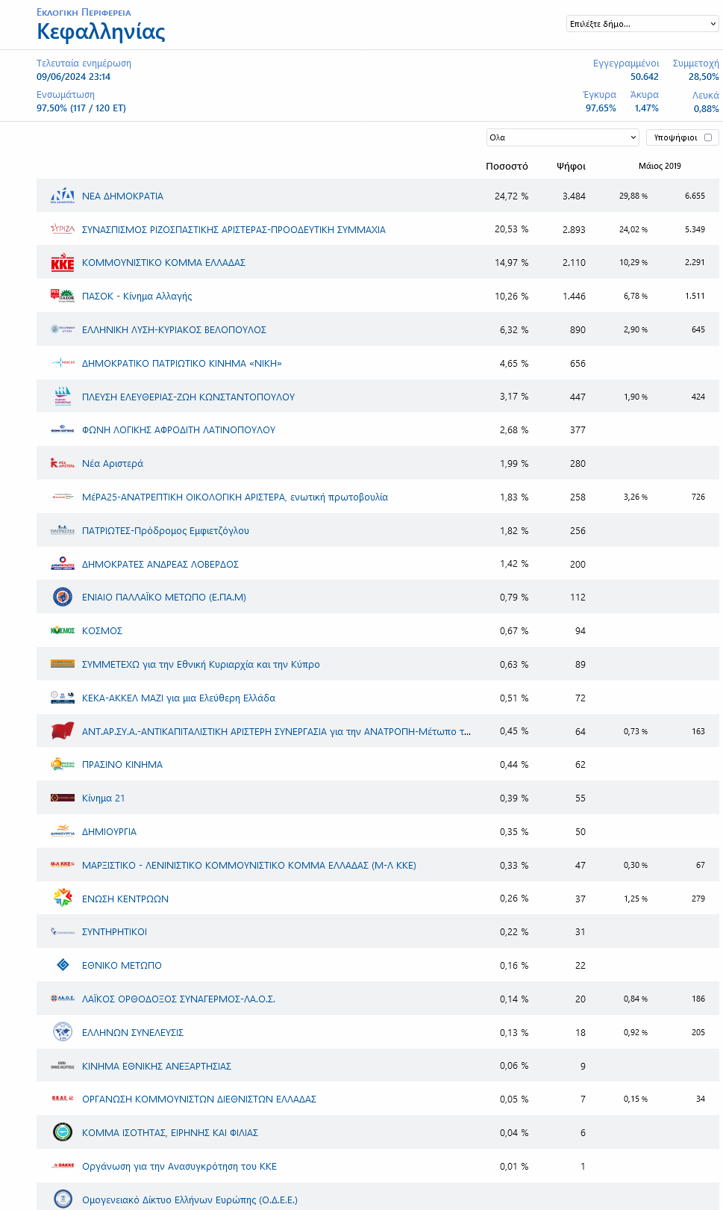Open the Επιλέξτε δήμο dropdown
This screenshot has height=1210, width=723.
642,24
